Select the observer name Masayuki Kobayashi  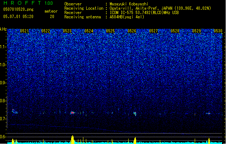tap(129, 4)
